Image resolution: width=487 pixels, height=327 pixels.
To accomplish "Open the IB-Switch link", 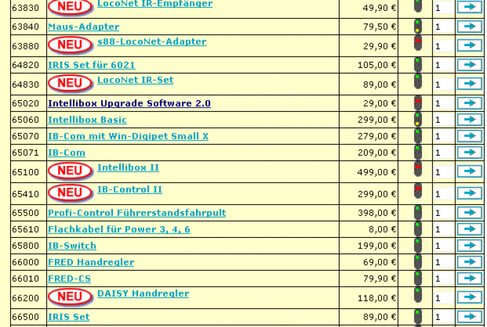I will pyautogui.click(x=72, y=246).
